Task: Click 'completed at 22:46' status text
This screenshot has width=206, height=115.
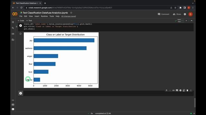Action: [103, 113]
